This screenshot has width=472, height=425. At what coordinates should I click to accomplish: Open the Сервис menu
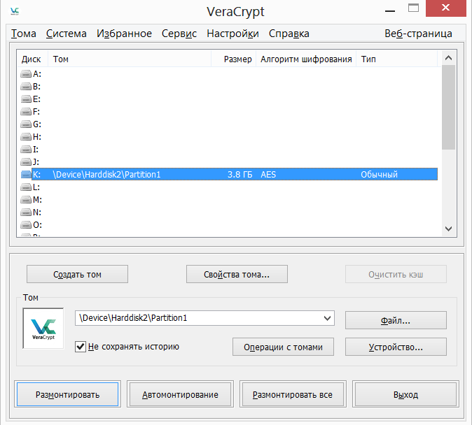[x=179, y=34]
